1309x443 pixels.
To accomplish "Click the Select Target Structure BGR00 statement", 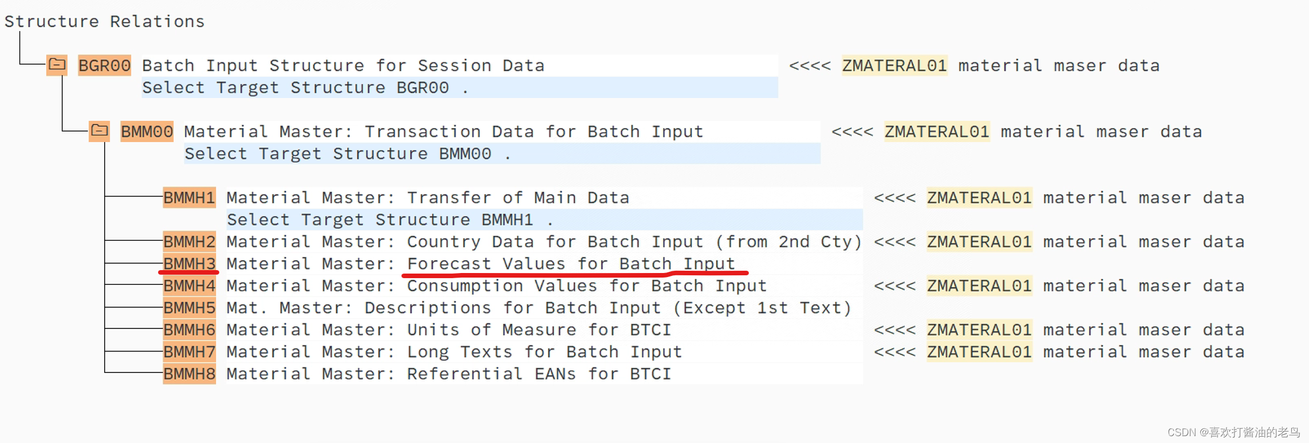I will (304, 87).
